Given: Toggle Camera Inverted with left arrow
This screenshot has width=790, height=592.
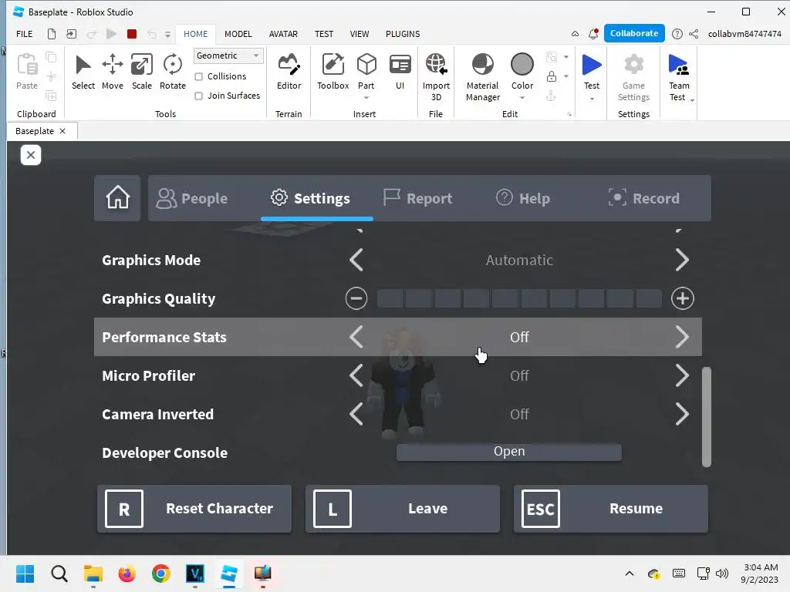Looking at the screenshot, I should click(x=356, y=414).
